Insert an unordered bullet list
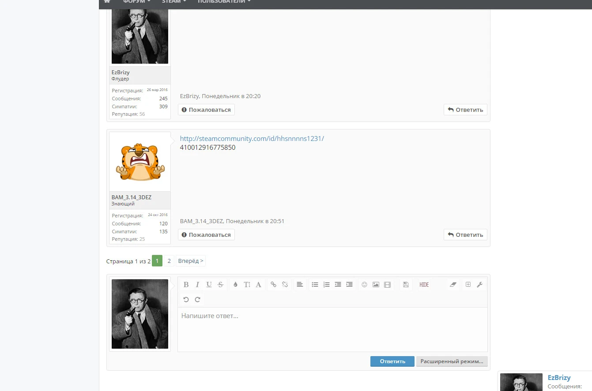 315,285
